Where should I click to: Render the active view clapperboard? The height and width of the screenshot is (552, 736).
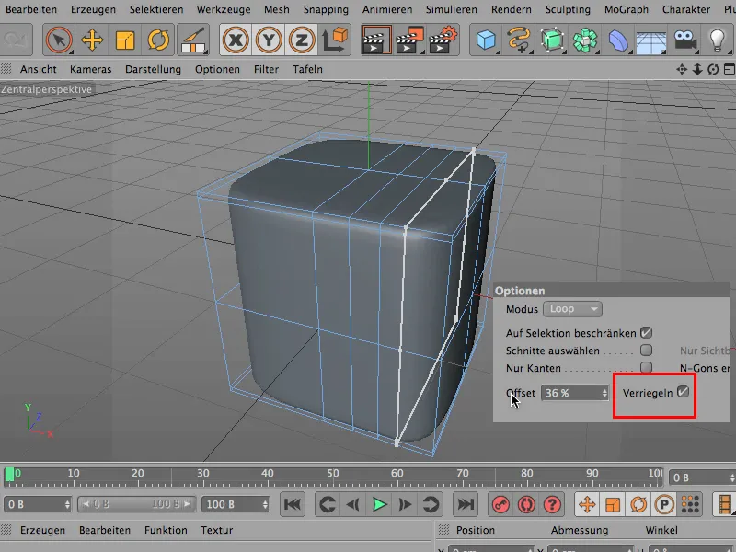click(376, 40)
